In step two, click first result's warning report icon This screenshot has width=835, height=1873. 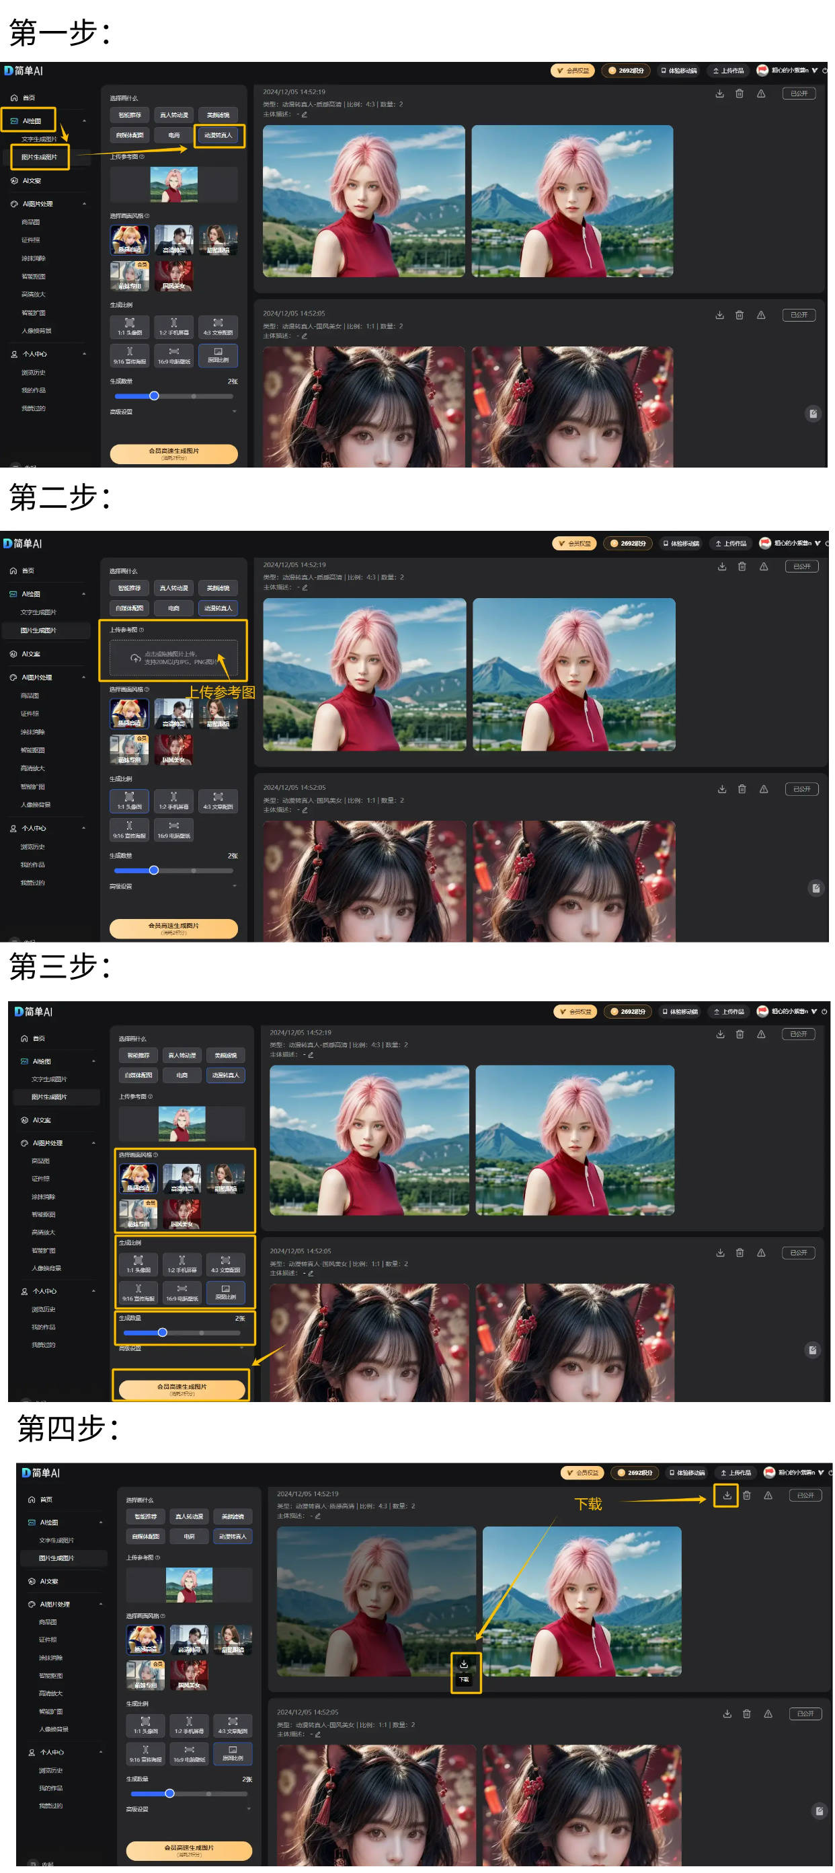point(763,566)
